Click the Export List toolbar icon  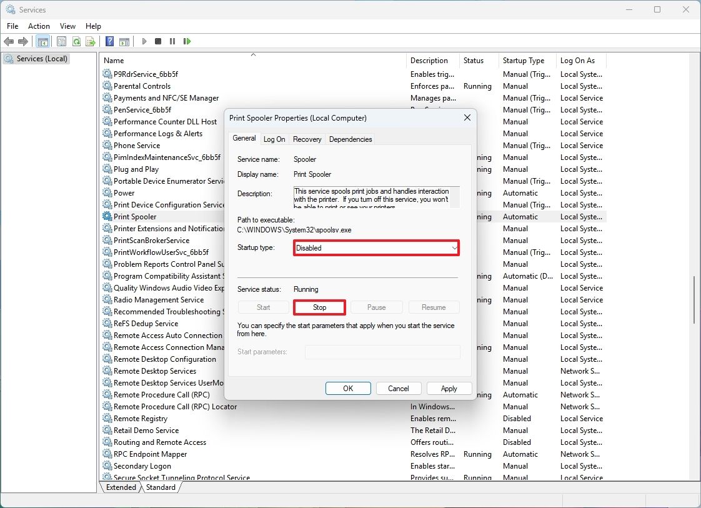pyautogui.click(x=91, y=41)
